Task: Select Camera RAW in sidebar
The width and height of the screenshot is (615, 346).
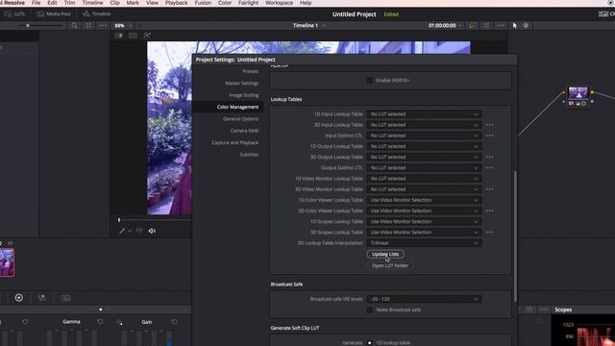Action: pos(244,131)
